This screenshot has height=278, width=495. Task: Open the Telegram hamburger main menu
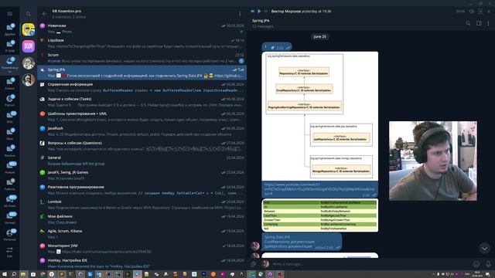(10, 14)
